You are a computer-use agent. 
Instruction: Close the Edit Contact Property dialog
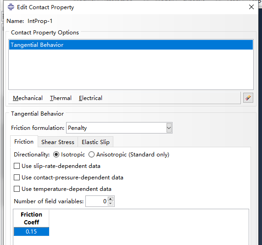pyautogui.click(x=251, y=7)
